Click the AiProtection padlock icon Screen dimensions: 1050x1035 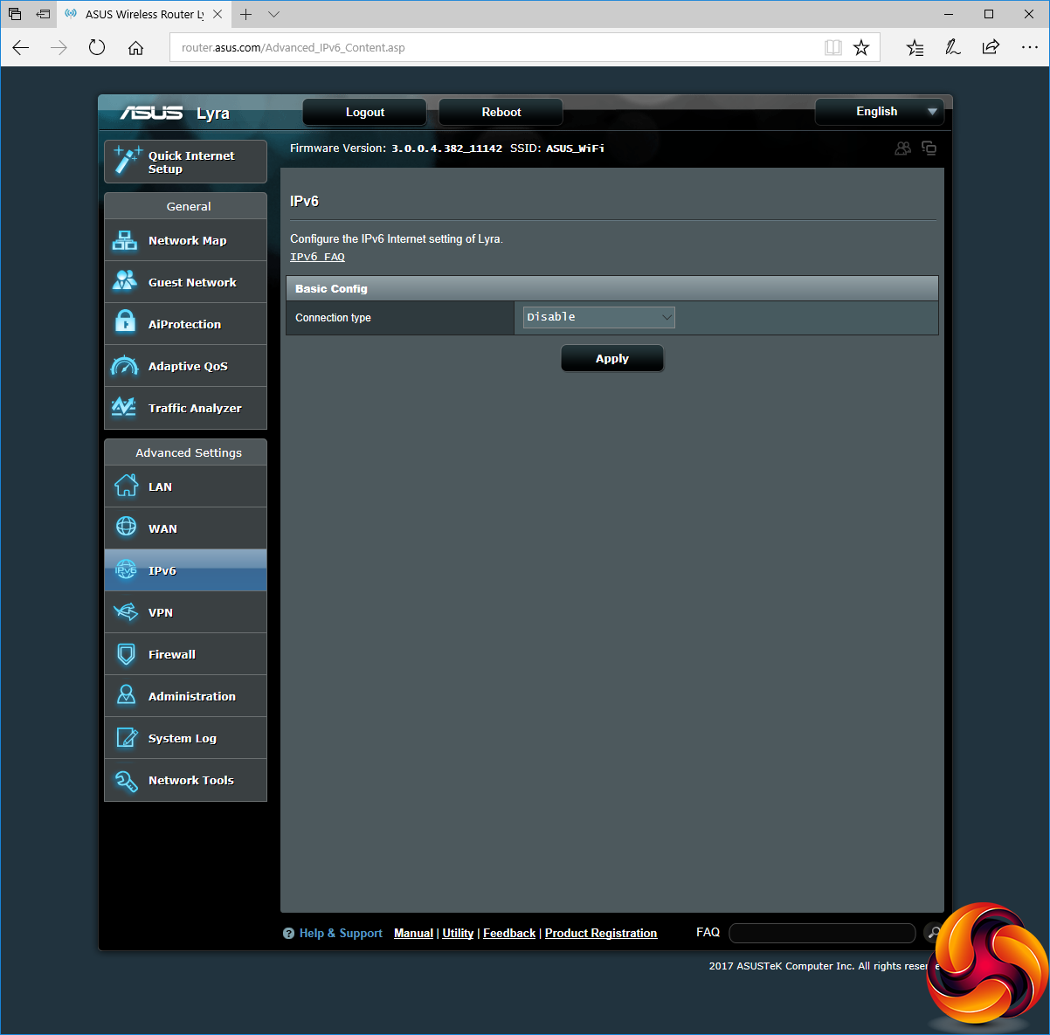[x=126, y=322]
